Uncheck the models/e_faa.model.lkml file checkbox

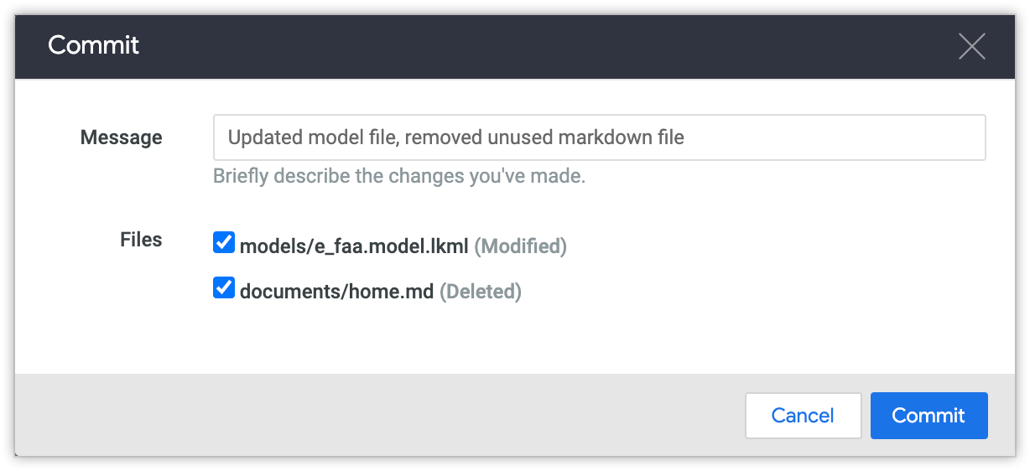click(x=224, y=244)
